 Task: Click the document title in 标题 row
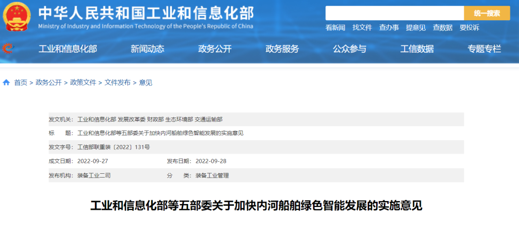[160, 133]
